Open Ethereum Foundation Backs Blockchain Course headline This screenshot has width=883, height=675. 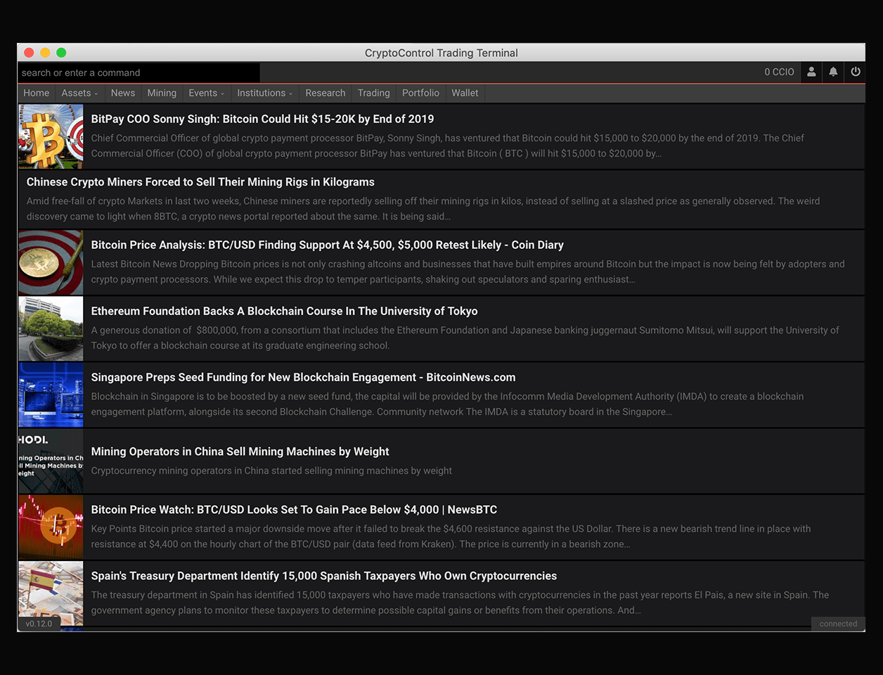(284, 311)
